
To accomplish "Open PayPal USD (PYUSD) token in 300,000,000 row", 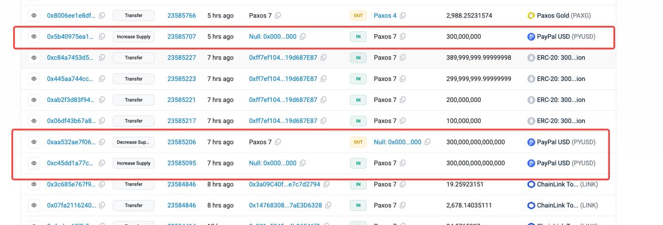I will point(567,36).
